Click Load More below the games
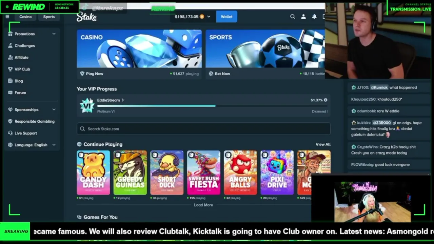 [203, 205]
